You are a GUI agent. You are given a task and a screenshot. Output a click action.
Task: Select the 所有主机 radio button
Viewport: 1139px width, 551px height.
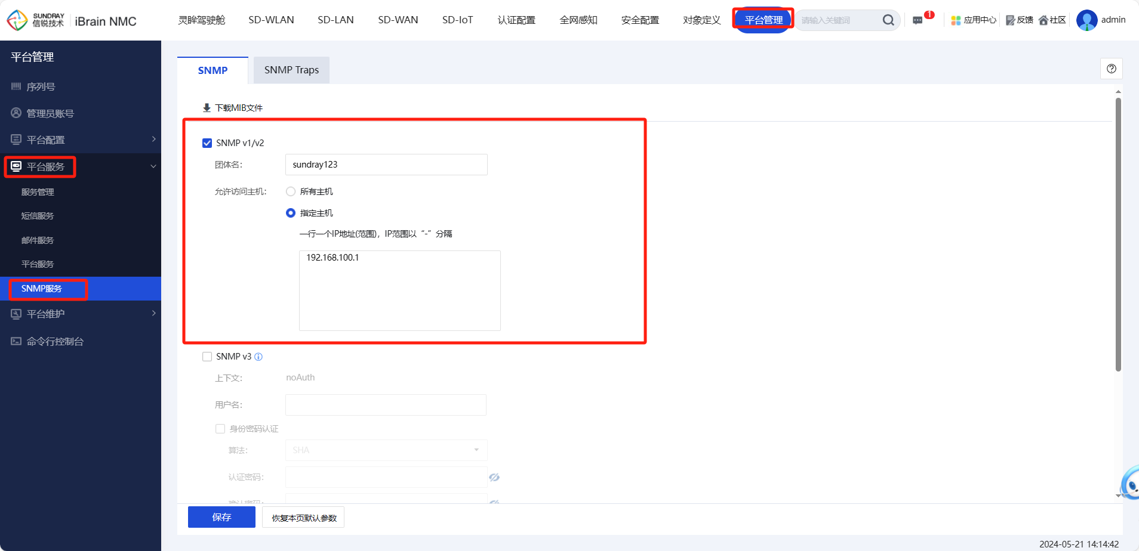pos(291,191)
